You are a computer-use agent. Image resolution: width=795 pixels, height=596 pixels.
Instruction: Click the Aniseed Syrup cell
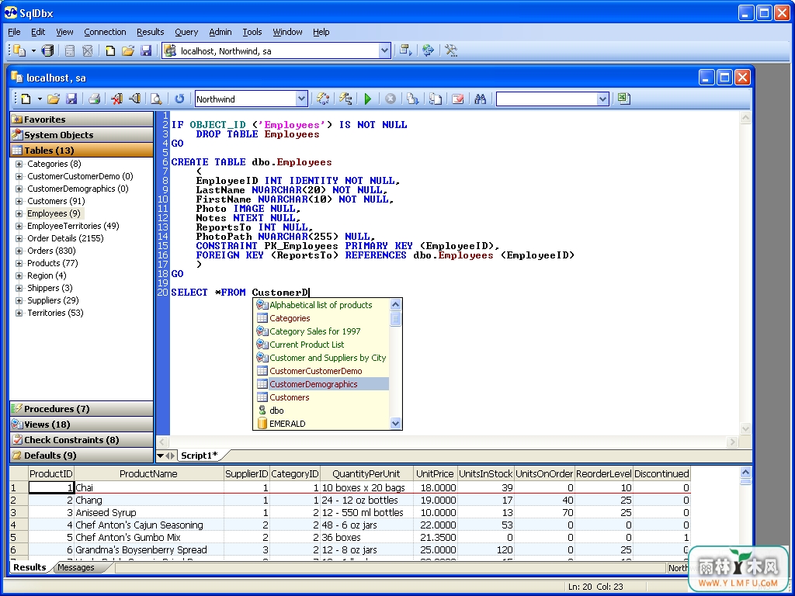pos(148,512)
